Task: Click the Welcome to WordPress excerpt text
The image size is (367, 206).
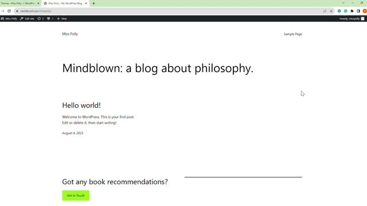Action: point(98,120)
